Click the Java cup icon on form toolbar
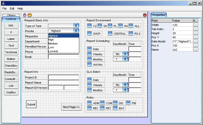This screenshot has width=203, height=125. (25, 15)
